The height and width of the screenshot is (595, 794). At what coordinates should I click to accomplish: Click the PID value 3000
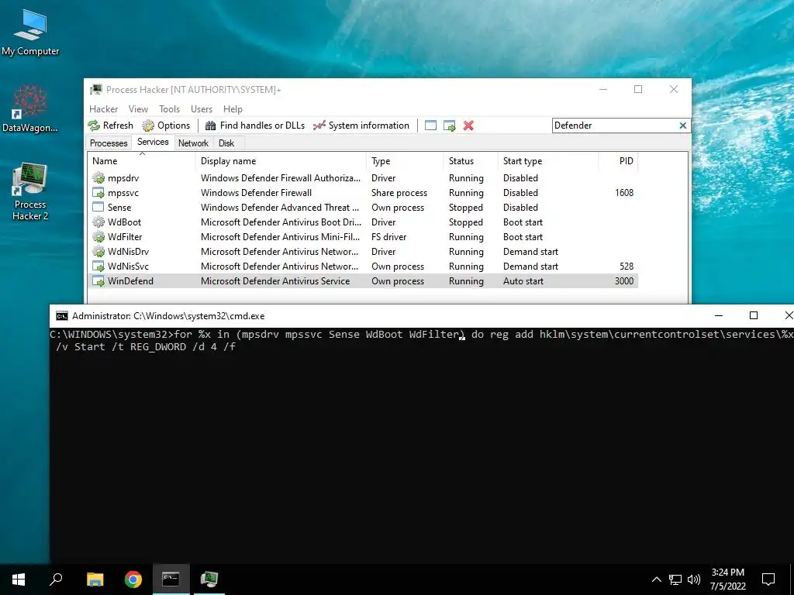(624, 280)
